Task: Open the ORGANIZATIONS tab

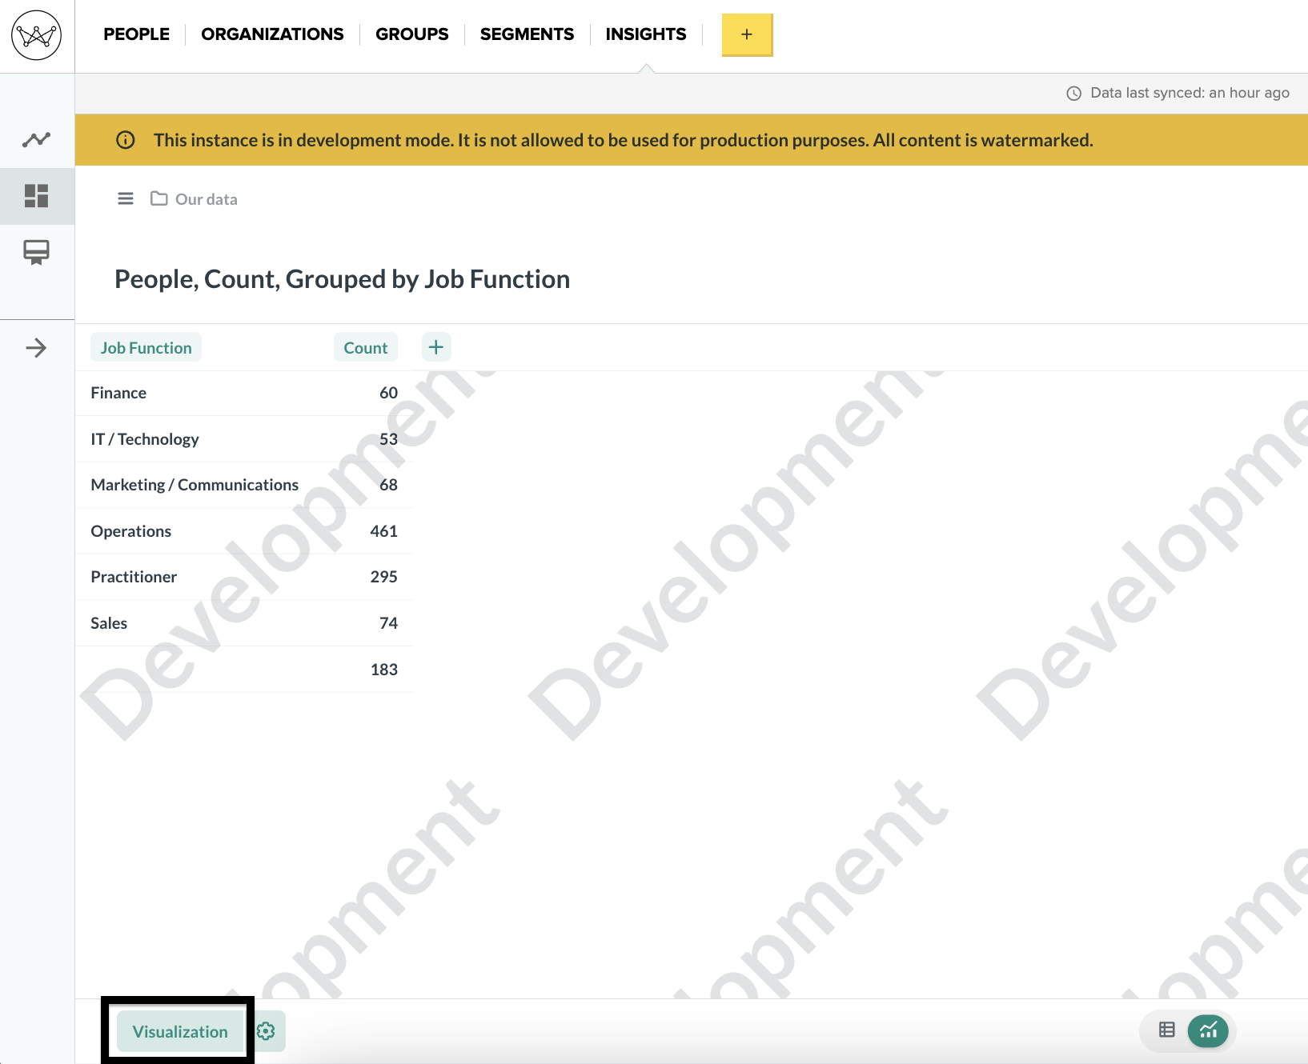Action: tap(272, 34)
